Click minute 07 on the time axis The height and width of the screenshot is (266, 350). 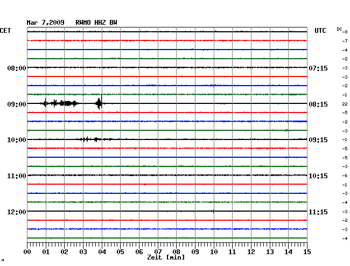click(x=158, y=252)
